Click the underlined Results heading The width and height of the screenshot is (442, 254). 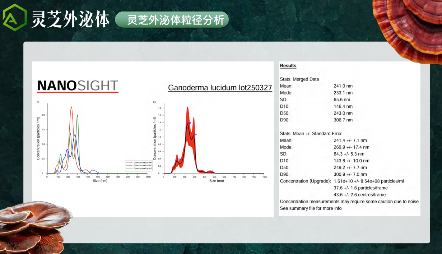click(x=288, y=66)
